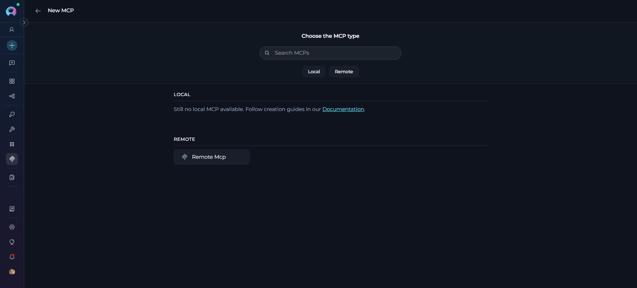
Task: Focus the Search MCPs input field
Action: pos(335,53)
